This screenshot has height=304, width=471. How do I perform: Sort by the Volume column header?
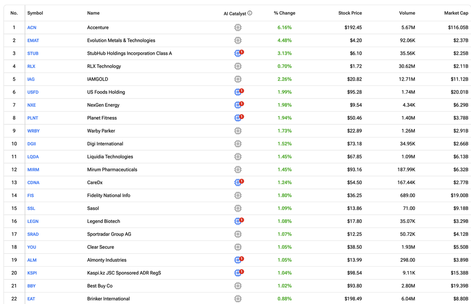pos(407,13)
